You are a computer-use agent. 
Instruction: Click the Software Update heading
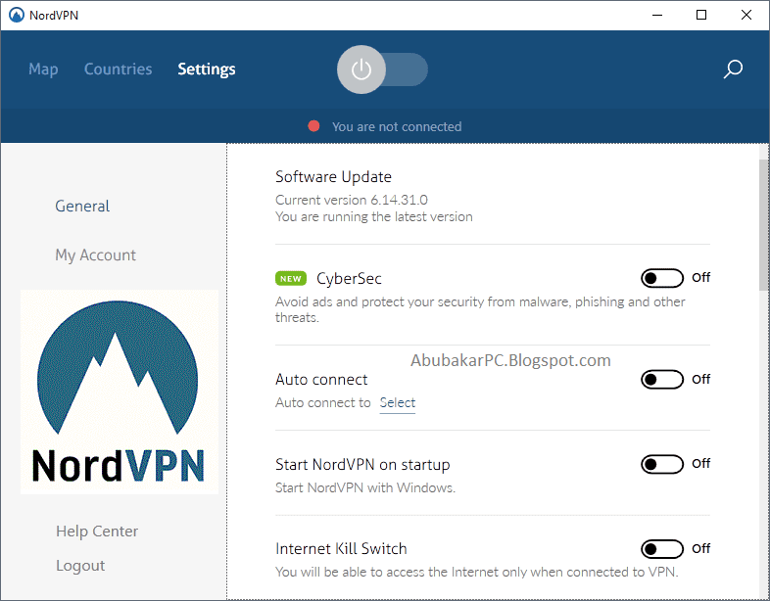(x=333, y=176)
